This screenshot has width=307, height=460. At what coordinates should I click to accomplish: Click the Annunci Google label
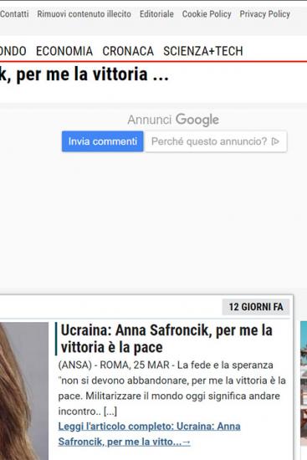(x=173, y=120)
